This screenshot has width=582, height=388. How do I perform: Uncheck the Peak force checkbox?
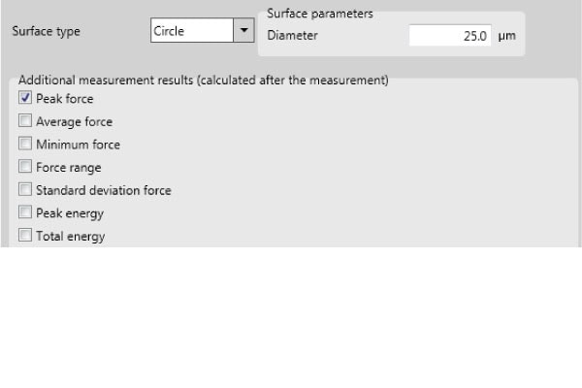click(x=25, y=99)
